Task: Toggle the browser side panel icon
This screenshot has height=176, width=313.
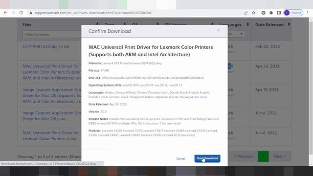Action: click(279, 13)
